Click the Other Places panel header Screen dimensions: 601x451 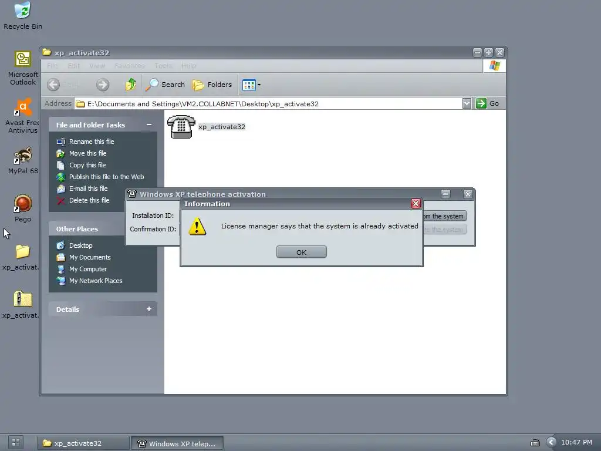pos(103,228)
